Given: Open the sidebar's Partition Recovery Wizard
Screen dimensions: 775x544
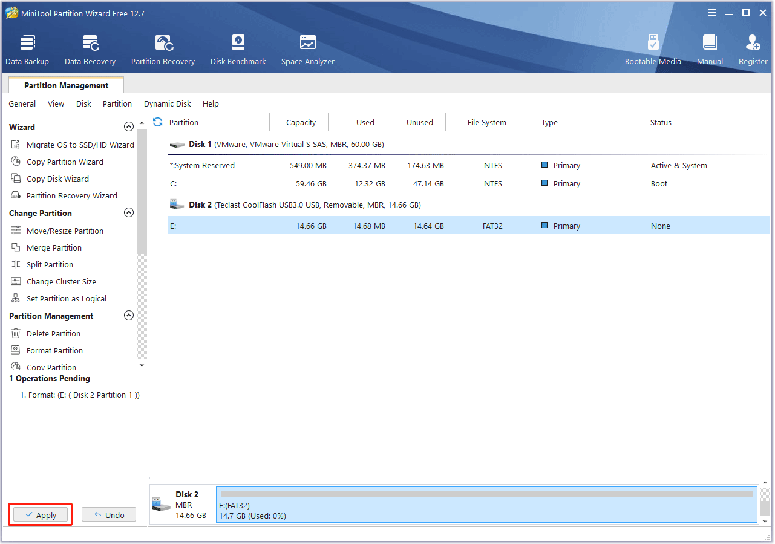Looking at the screenshot, I should (64, 195).
